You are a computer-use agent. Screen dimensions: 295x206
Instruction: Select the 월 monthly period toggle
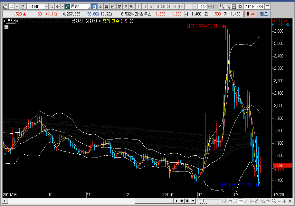click(107, 6)
